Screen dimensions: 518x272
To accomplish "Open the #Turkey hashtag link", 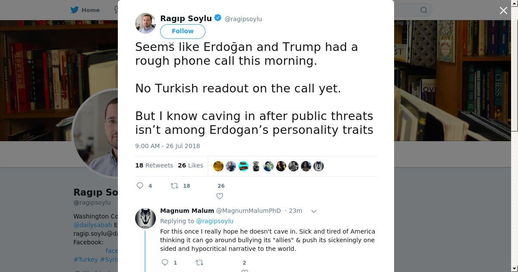I will tap(85, 259).
